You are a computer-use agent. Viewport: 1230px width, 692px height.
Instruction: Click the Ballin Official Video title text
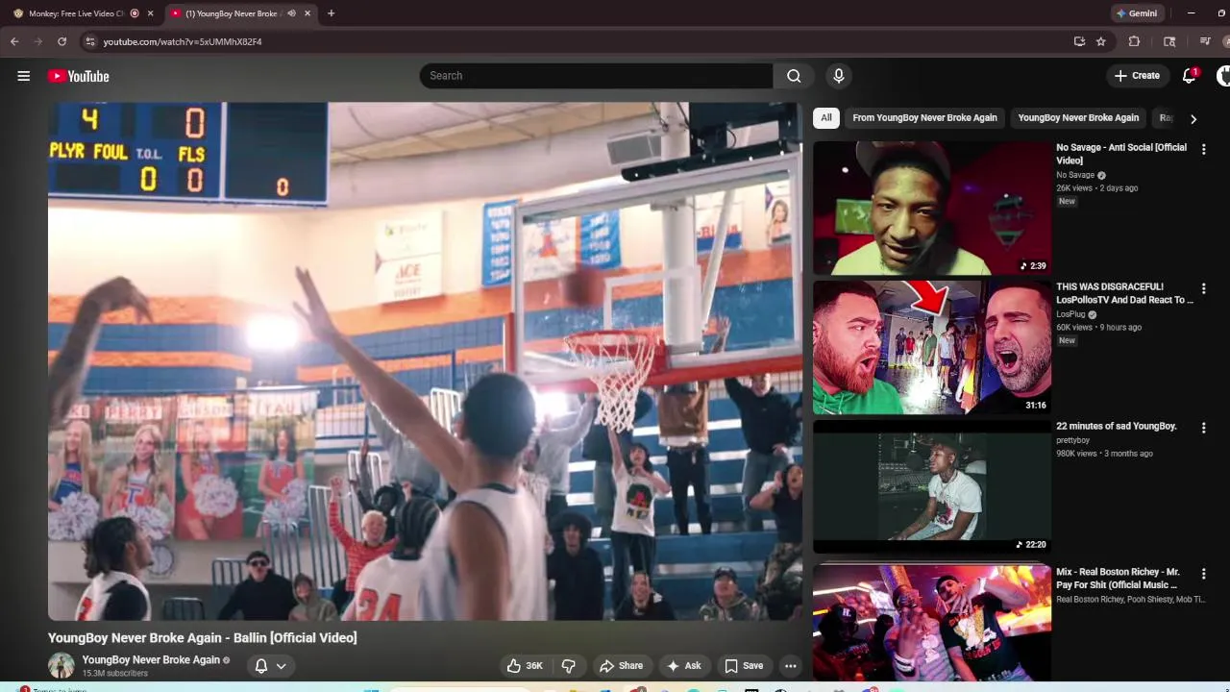point(203,637)
